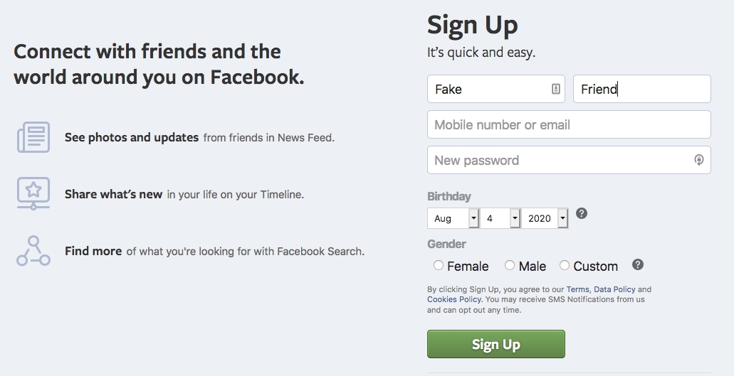Choose the Custom gender option
The width and height of the screenshot is (734, 376).
(565, 266)
